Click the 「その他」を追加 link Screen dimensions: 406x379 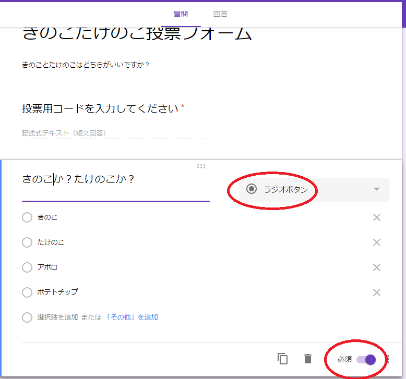coord(132,317)
